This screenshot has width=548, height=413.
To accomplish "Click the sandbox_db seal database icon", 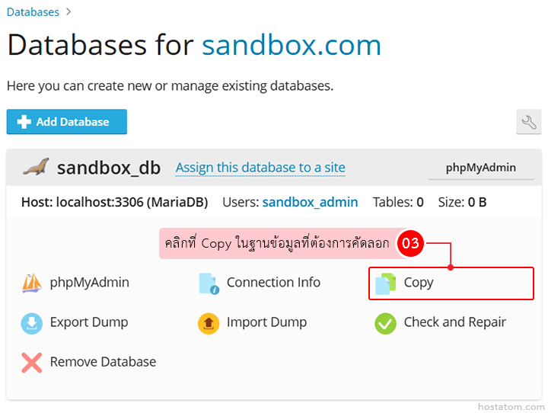I will pos(35,168).
